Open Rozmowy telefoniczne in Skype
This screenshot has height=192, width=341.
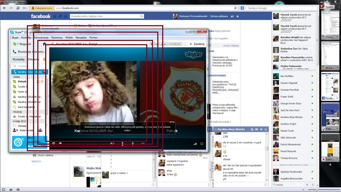29,52
